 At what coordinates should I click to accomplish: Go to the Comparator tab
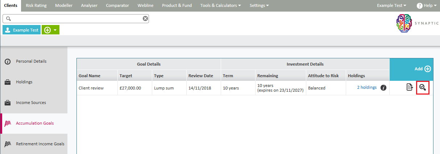[x=117, y=5]
